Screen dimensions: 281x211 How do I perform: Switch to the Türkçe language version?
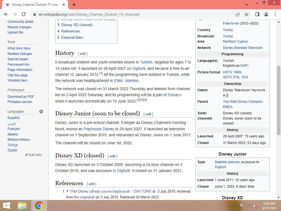pyautogui.click(x=13, y=145)
